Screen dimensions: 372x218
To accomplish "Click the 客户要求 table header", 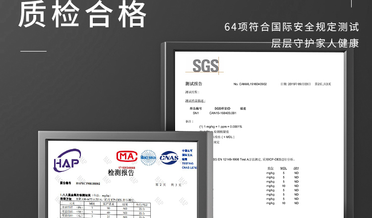I will [109, 204].
